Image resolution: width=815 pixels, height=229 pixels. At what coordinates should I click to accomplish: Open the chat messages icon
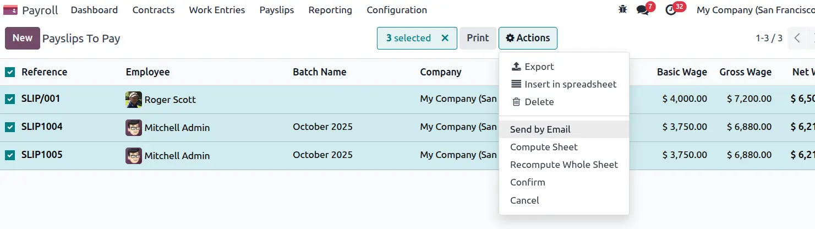642,10
